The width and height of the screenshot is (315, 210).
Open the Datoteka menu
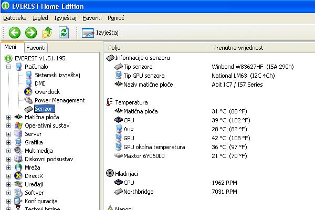(15, 18)
